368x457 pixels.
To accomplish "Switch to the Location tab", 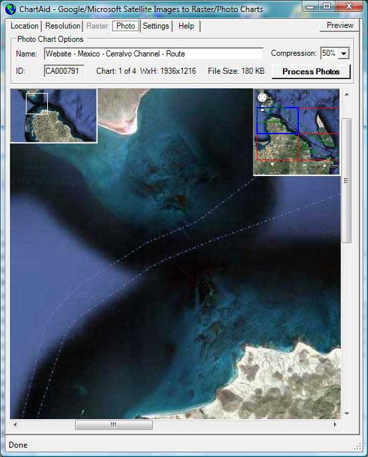I will 25,26.
